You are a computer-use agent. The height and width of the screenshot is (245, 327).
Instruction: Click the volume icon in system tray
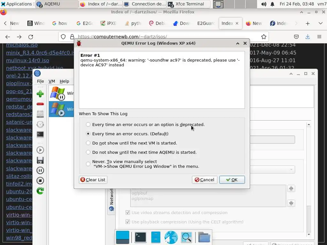click(x=263, y=4)
